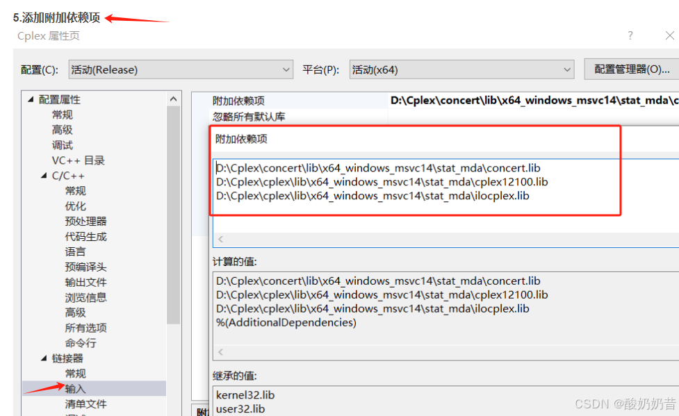Click ilocplex.lib path in 计算的值 list
679x416 pixels.
tap(373, 308)
